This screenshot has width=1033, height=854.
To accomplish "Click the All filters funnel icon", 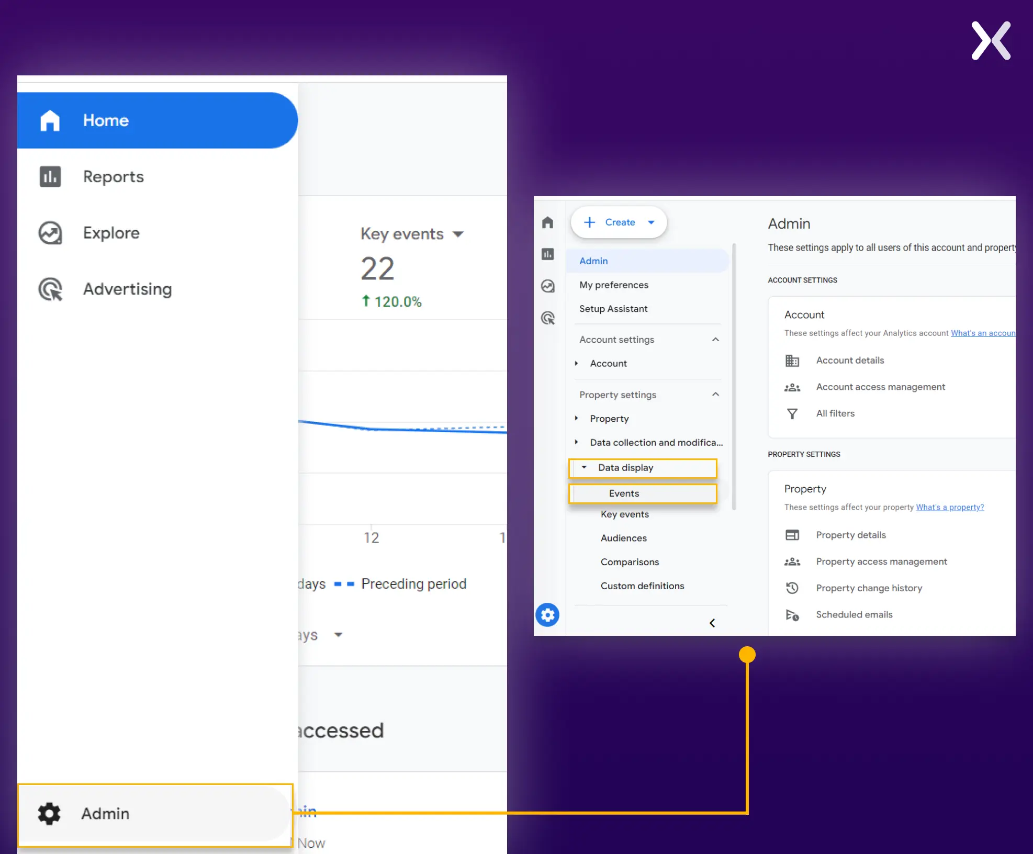I will (x=792, y=414).
